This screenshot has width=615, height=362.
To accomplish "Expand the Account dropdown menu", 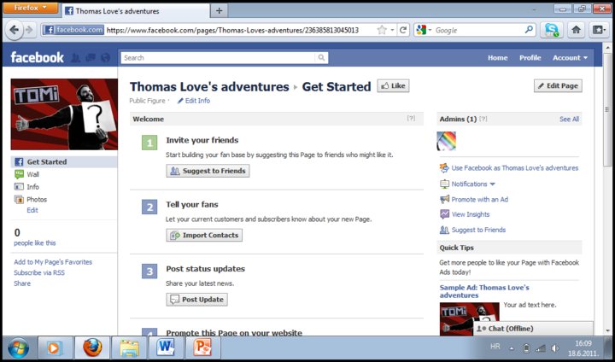I will 570,58.
